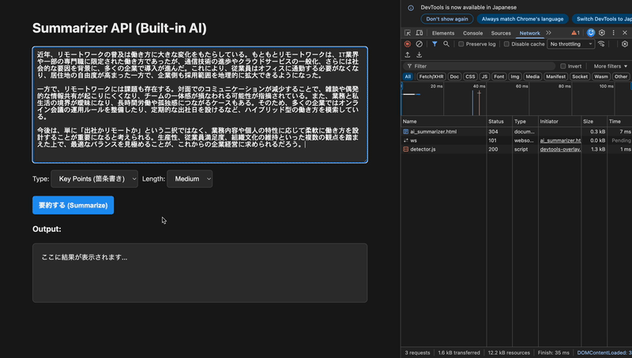Open DevTools settings gear icon
Screen dimensions: 632x358
tap(602, 33)
